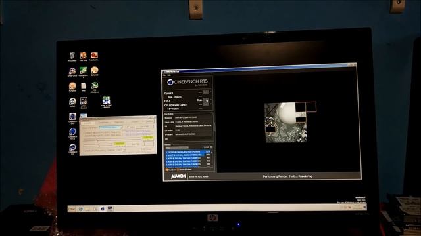Switch to Cinebench via its taskbar button
Screen dimensions: 421x236
[x=103, y=208]
